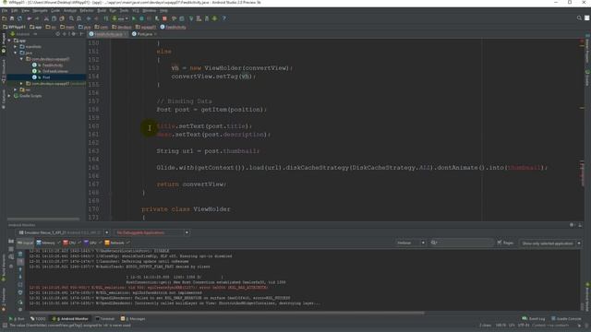The image size is (591, 332).
Task: Click the Find toolbar icon
Action: (71, 18)
